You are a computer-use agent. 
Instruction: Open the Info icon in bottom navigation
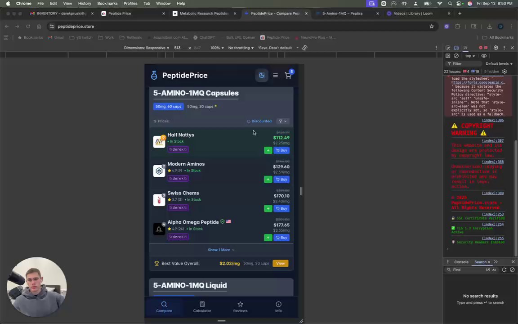(x=278, y=307)
